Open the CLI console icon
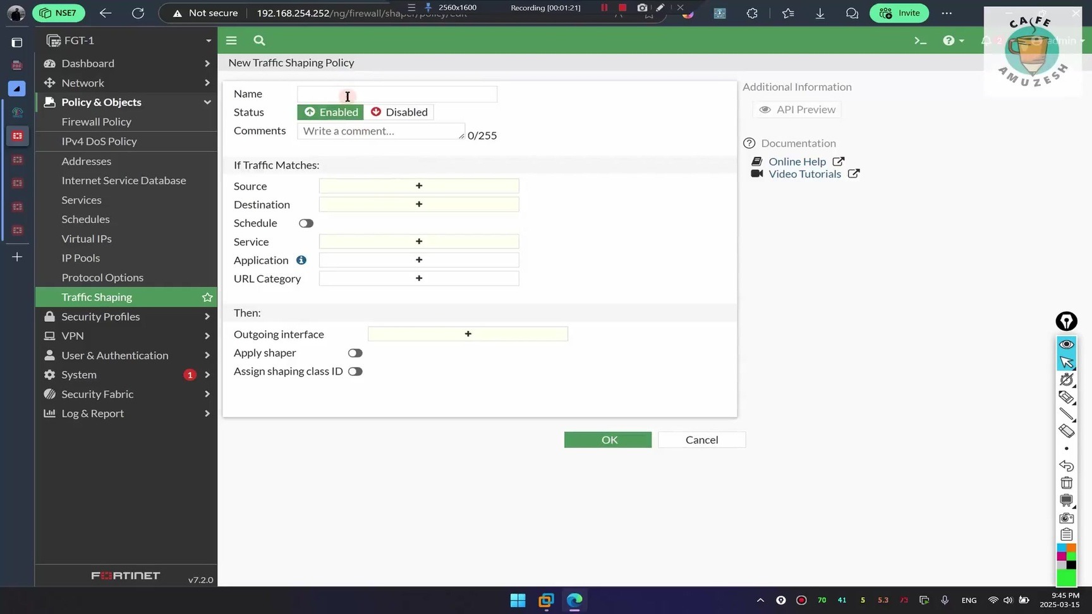The height and width of the screenshot is (614, 1092). pos(920,40)
